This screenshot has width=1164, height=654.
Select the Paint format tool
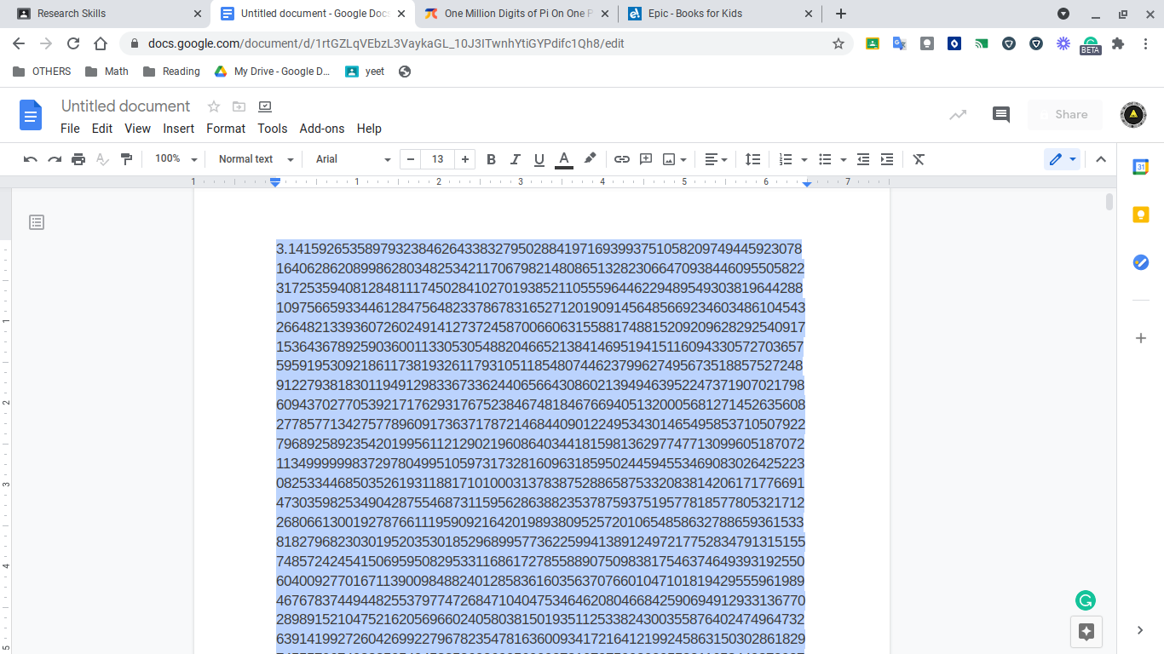(126, 159)
